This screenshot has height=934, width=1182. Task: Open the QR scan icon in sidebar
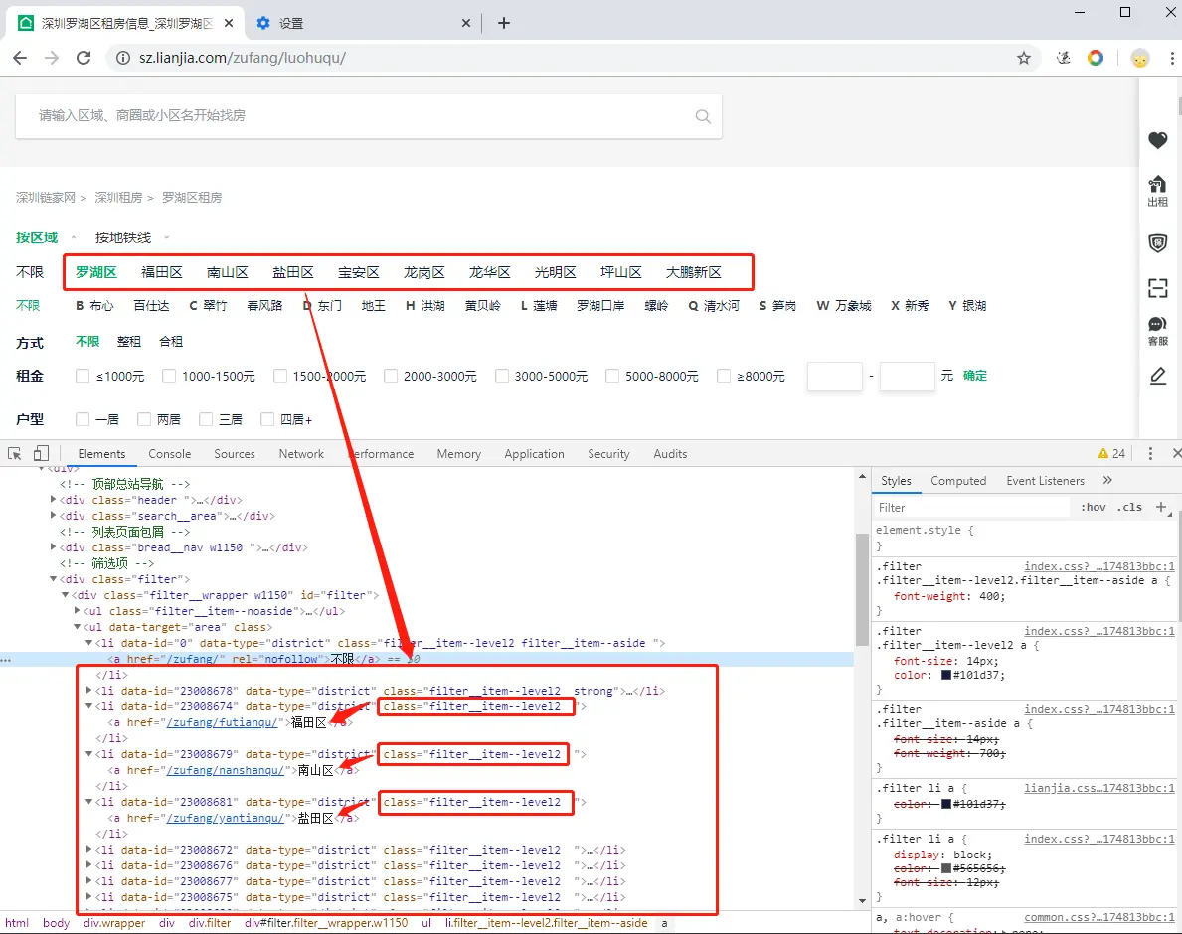click(x=1158, y=288)
